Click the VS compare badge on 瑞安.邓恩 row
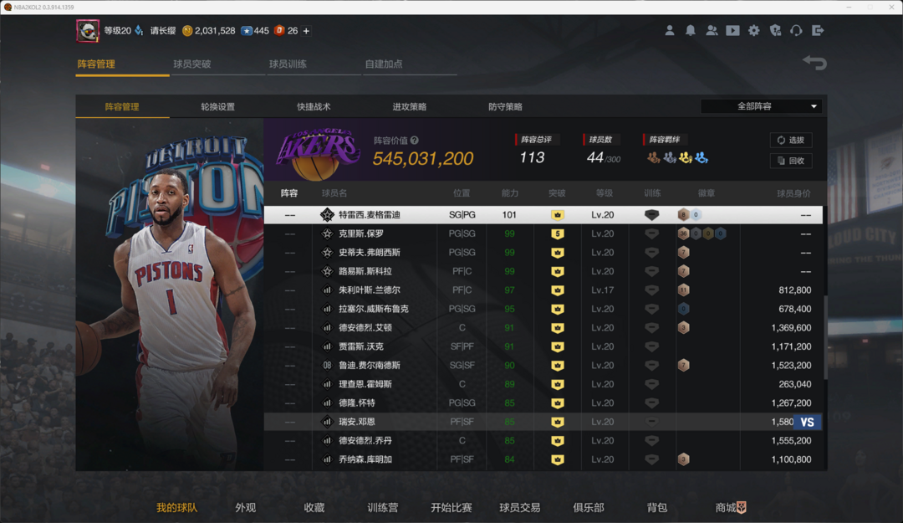 tap(808, 422)
